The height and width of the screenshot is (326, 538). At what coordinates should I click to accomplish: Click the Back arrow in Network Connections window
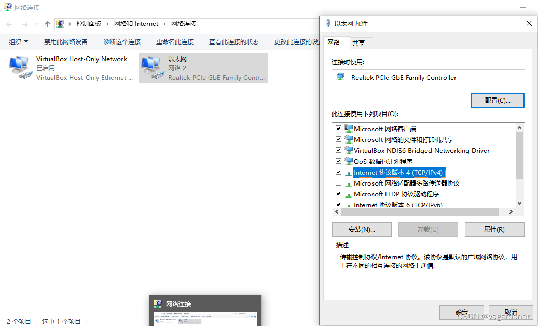pos(10,24)
